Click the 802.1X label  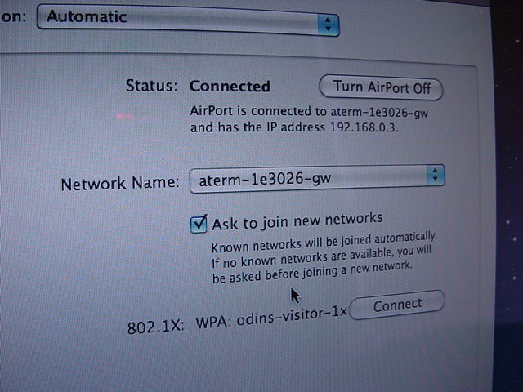pos(155,327)
